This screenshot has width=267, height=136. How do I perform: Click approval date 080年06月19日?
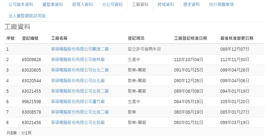pyautogui.click(x=188, y=112)
